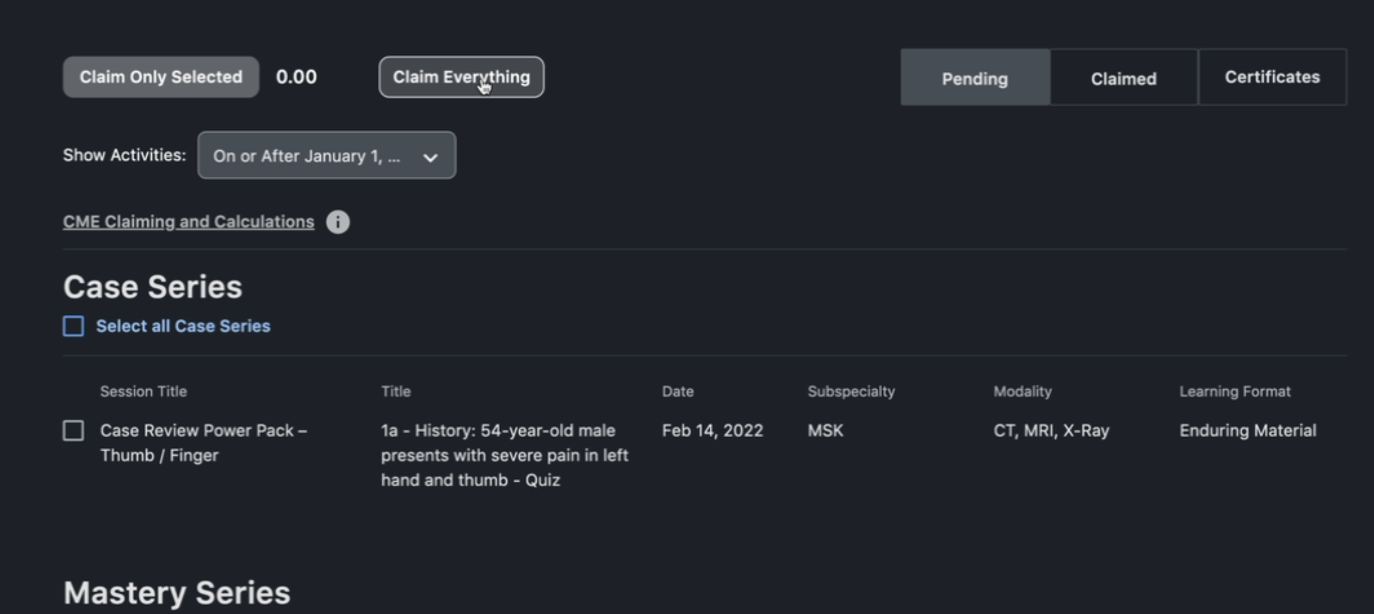Click the Subspecialty column header
1374x614 pixels.
point(851,391)
